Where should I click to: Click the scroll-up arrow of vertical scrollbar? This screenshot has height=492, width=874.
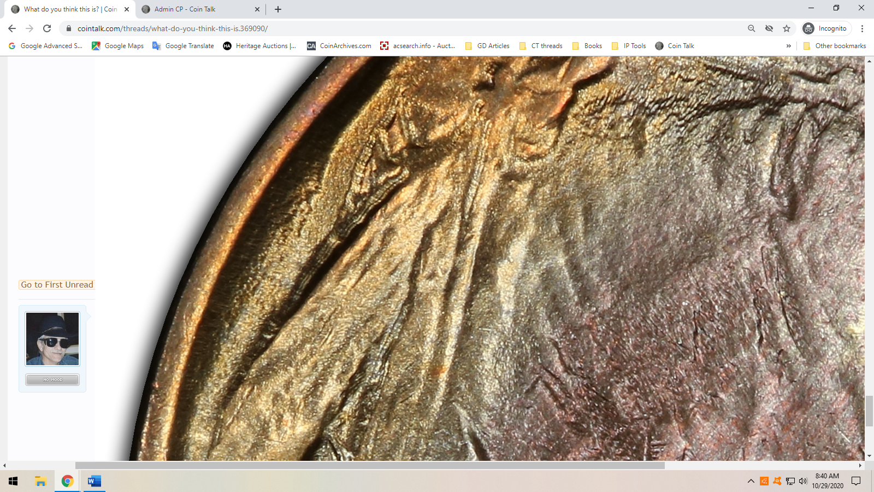coord(869,61)
